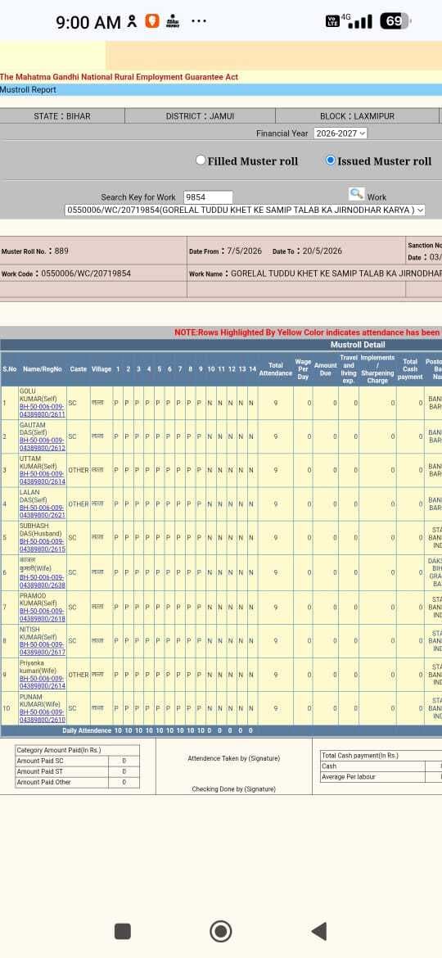Image resolution: width=442 pixels, height=958 pixels.
Task: Click the Total Attendance column header
Action: pyautogui.click(x=276, y=369)
